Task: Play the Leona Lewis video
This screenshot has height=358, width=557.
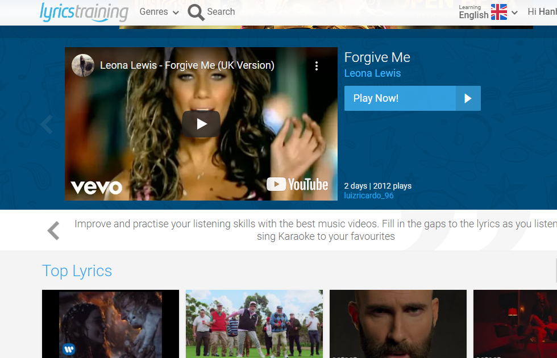Action: (x=201, y=123)
